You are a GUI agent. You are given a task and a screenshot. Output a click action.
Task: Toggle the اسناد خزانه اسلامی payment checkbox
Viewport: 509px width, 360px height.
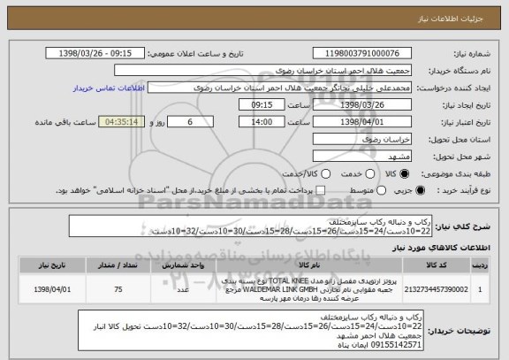tap(321, 191)
